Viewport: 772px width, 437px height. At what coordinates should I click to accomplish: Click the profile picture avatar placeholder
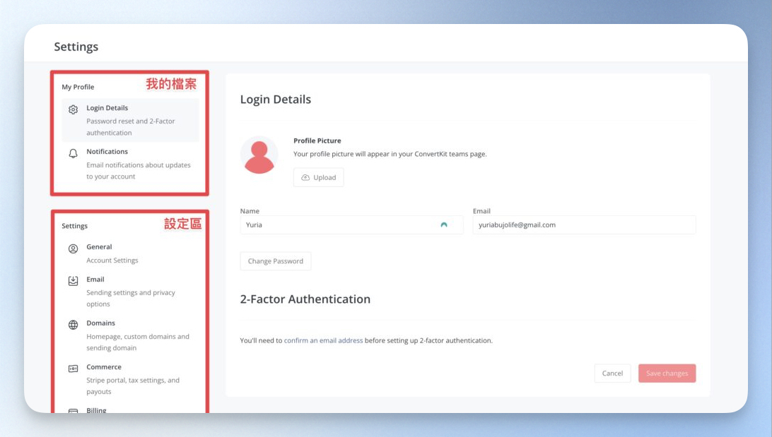click(259, 155)
